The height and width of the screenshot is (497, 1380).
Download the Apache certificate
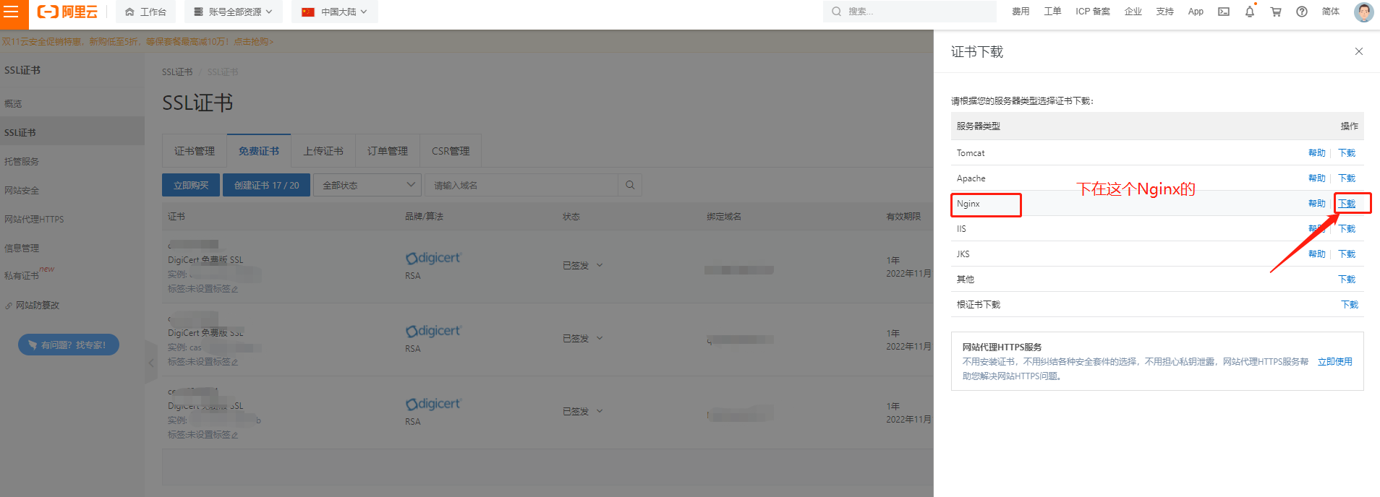pyautogui.click(x=1347, y=178)
